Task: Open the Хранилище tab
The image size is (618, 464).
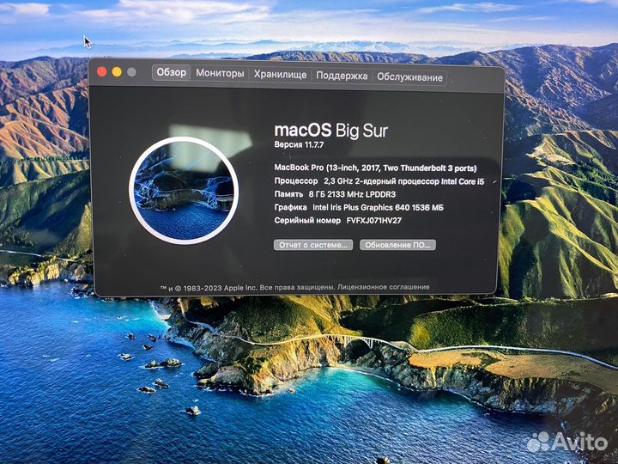Action: [280, 75]
